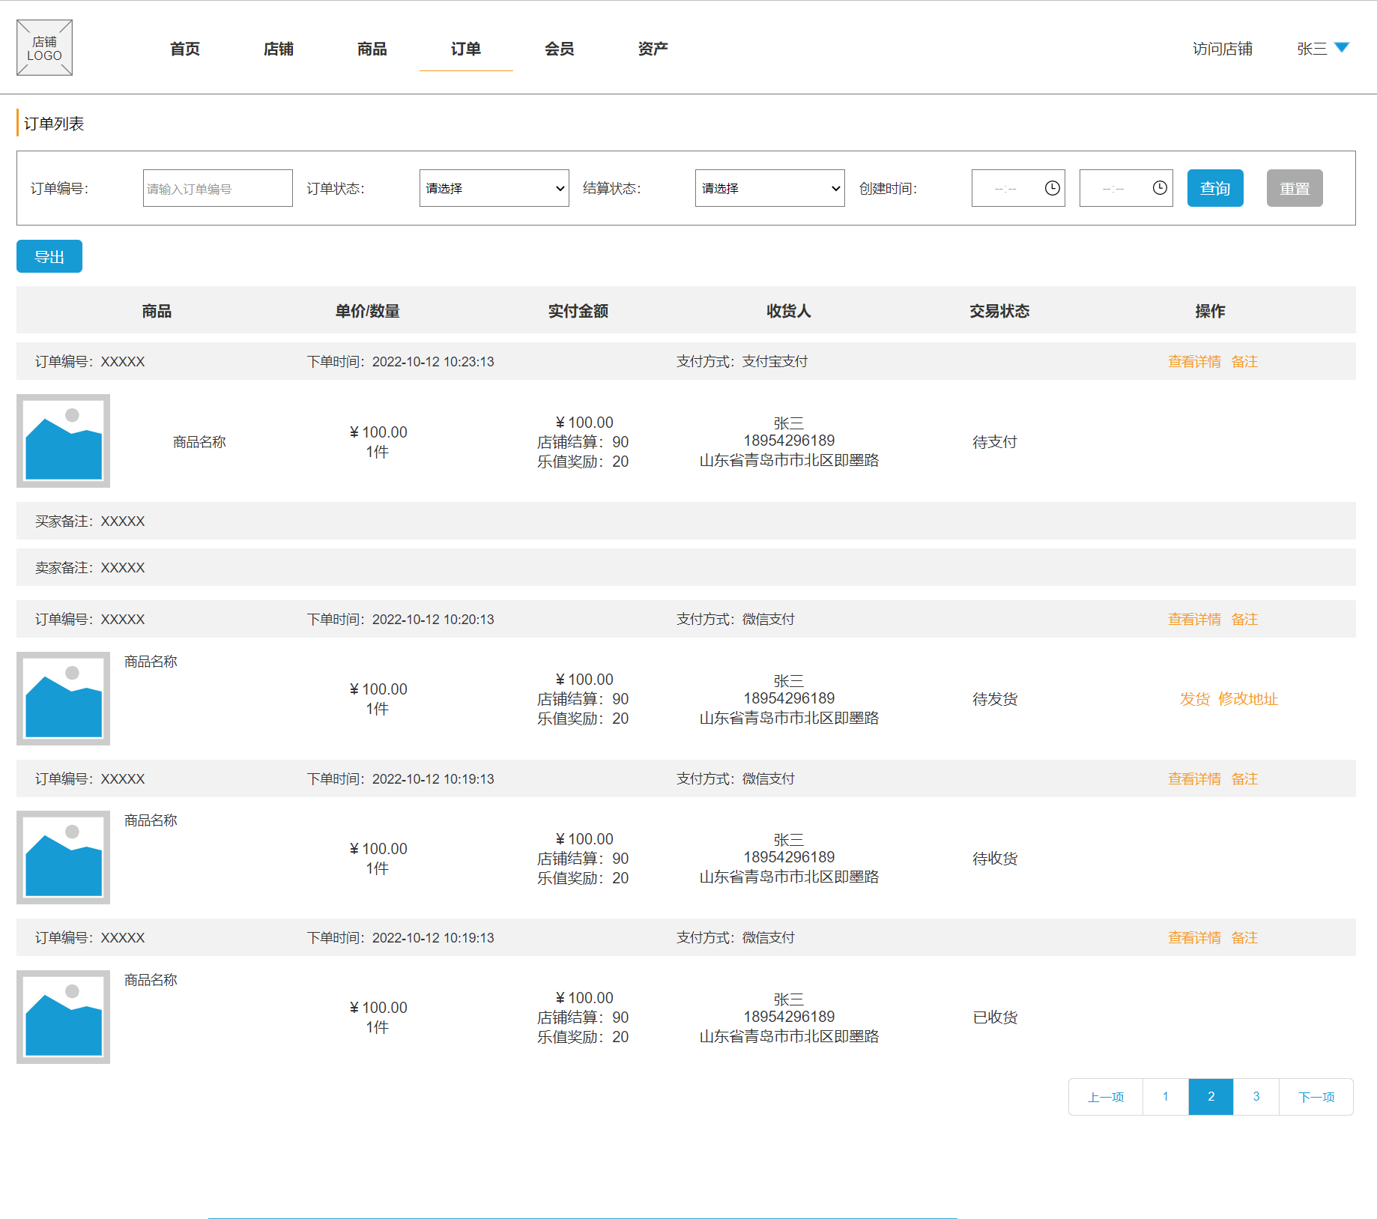Open the 会员 menu tab
The height and width of the screenshot is (1219, 1377).
pos(560,49)
